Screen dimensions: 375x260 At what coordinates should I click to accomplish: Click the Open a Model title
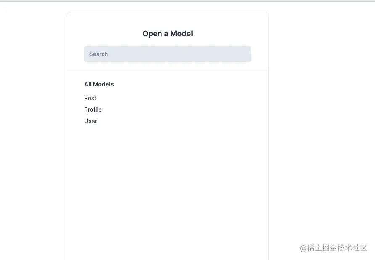click(168, 34)
